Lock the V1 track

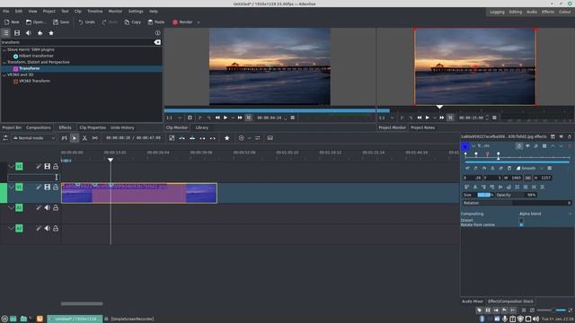coord(56,188)
